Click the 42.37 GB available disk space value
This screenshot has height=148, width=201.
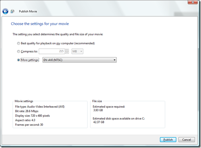pyautogui.click(x=99, y=122)
